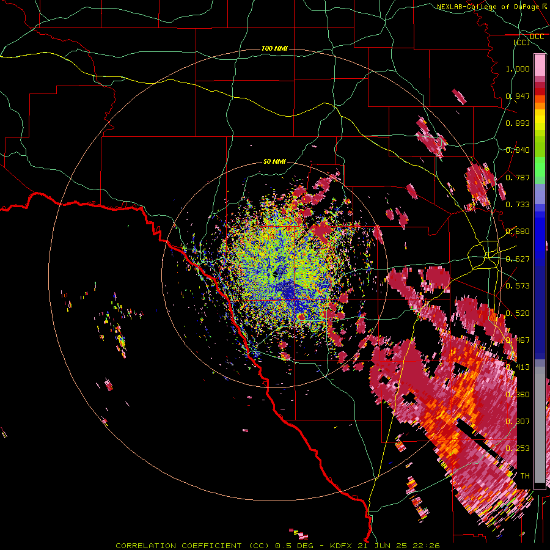
Task: Click the 0.253 scale value
Action: (x=518, y=449)
